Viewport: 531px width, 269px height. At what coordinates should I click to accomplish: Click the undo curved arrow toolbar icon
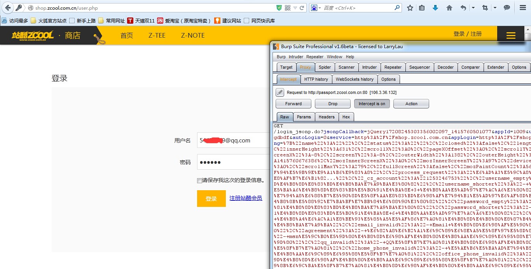[x=463, y=8]
